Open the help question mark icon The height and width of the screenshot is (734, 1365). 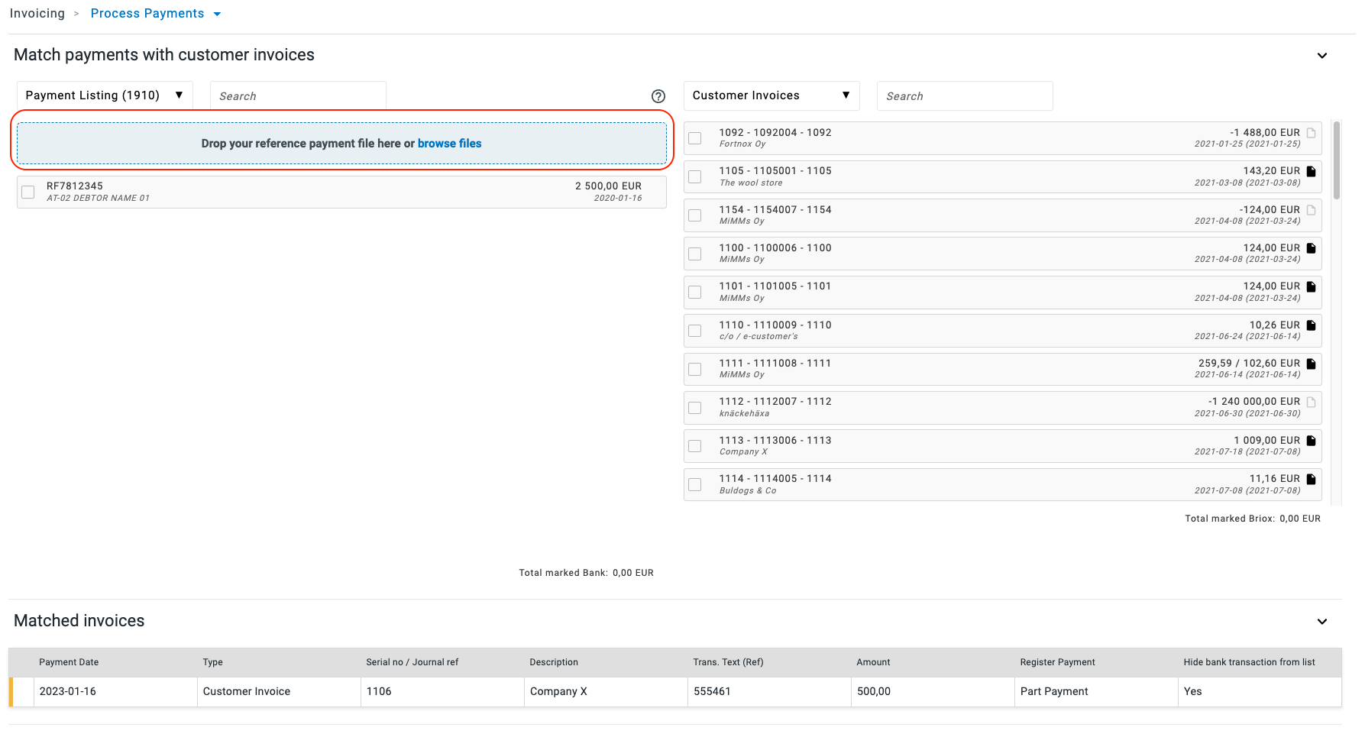658,96
